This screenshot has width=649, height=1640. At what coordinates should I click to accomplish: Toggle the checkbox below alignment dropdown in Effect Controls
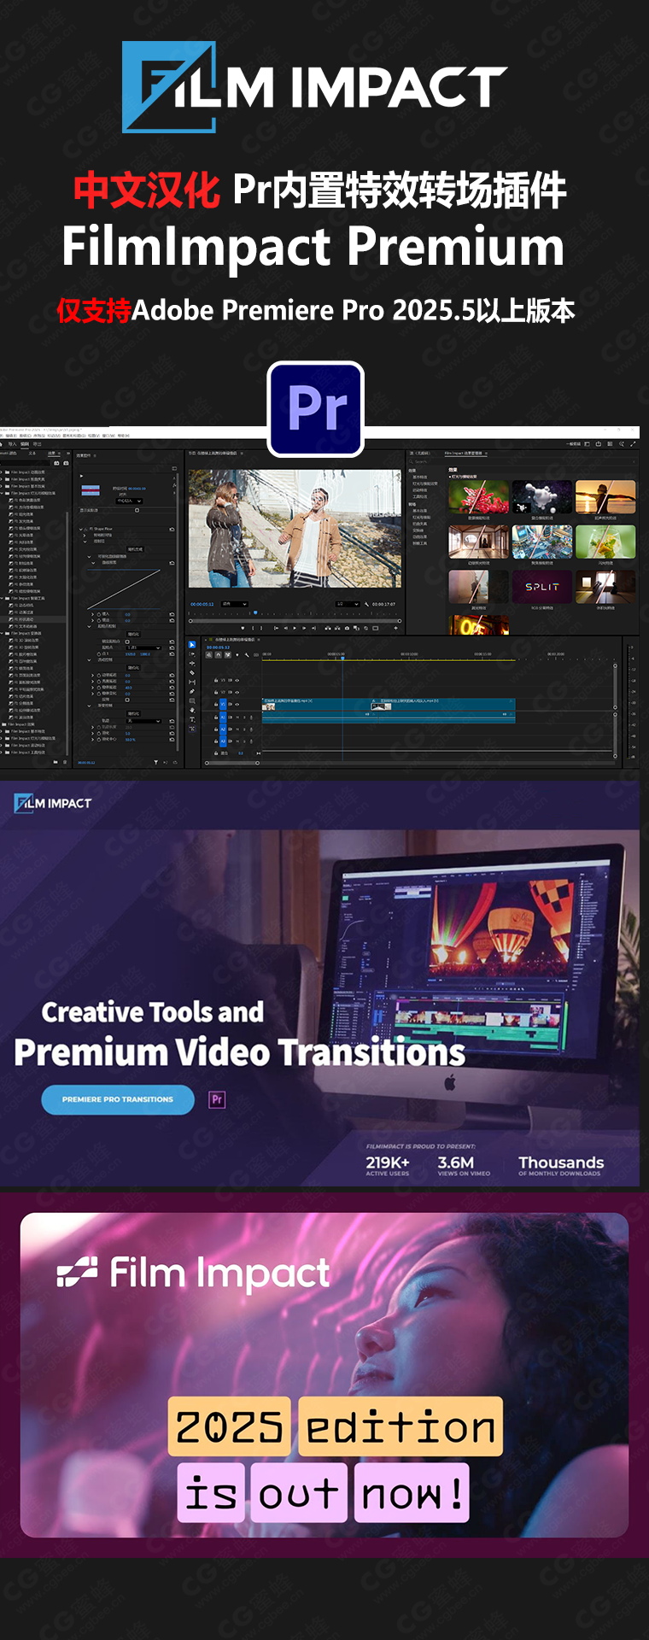[137, 510]
